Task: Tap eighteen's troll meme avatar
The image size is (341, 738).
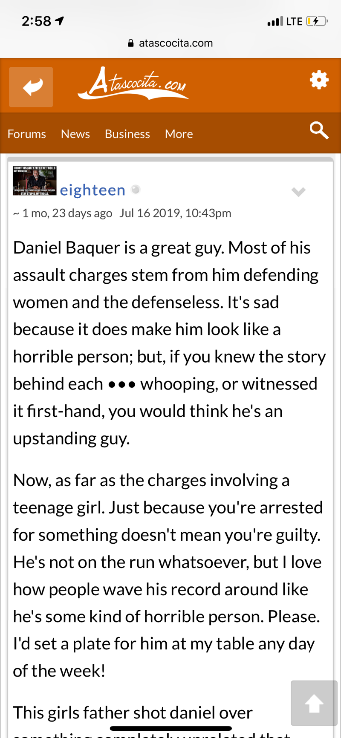Action: coord(34,181)
